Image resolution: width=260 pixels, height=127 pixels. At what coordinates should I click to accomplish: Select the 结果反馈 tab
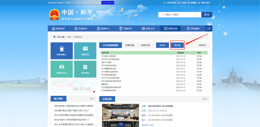(x=145, y=45)
